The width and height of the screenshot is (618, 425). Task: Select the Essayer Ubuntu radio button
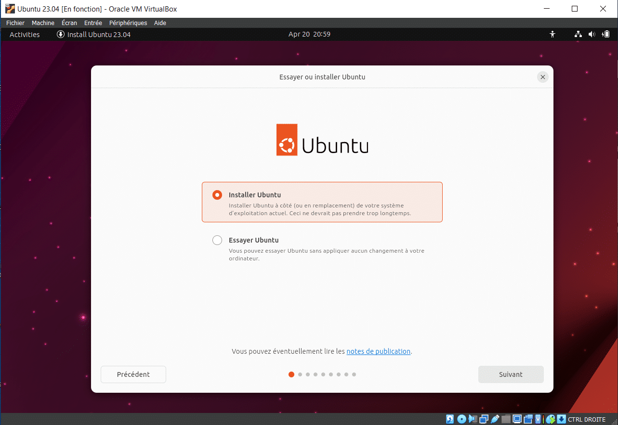pos(217,240)
